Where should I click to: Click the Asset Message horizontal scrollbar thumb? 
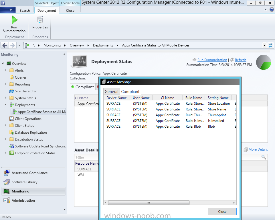coord(149,203)
